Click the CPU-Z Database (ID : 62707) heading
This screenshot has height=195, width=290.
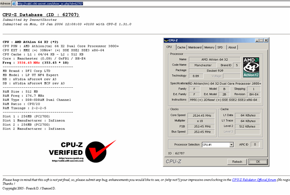point(41,15)
